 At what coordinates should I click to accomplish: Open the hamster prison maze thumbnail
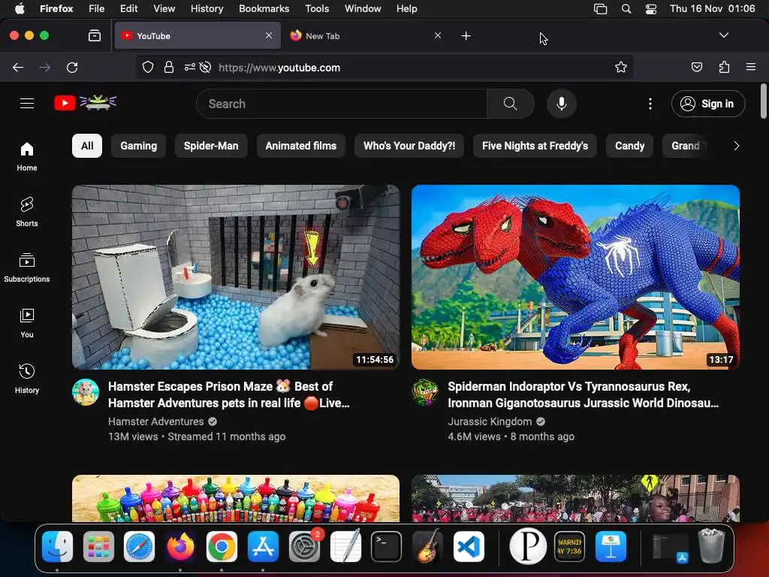[x=236, y=277]
